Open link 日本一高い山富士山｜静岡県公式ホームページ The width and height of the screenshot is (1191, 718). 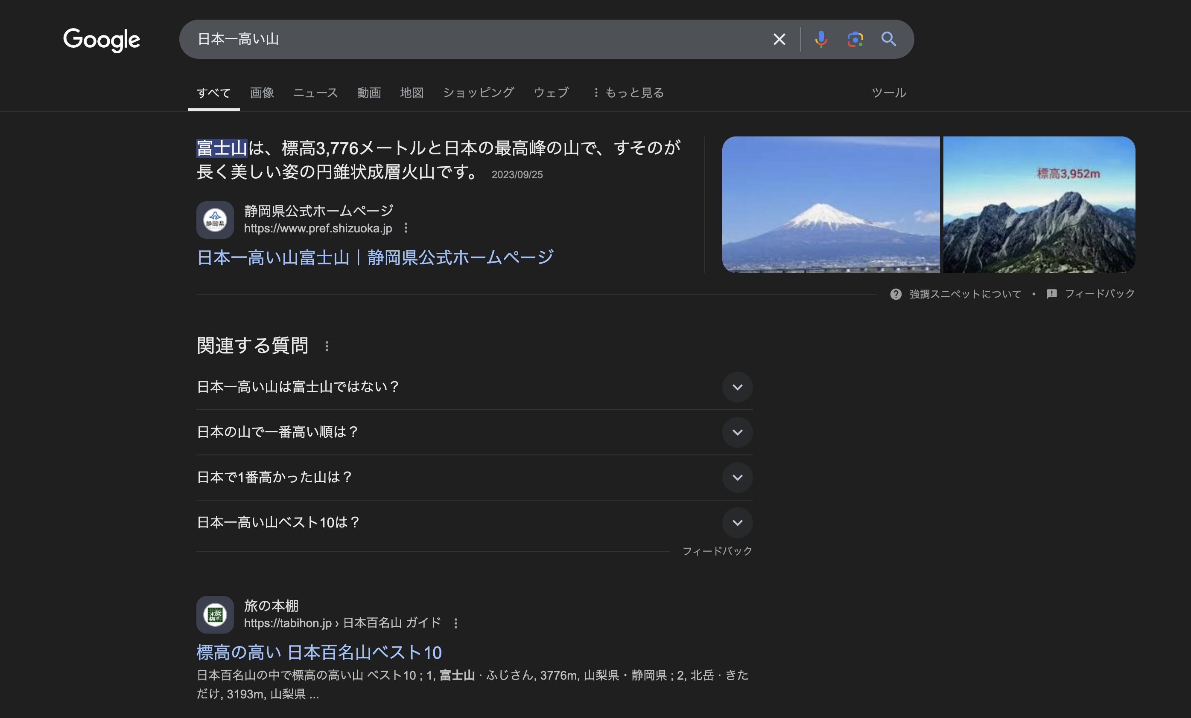tap(375, 258)
